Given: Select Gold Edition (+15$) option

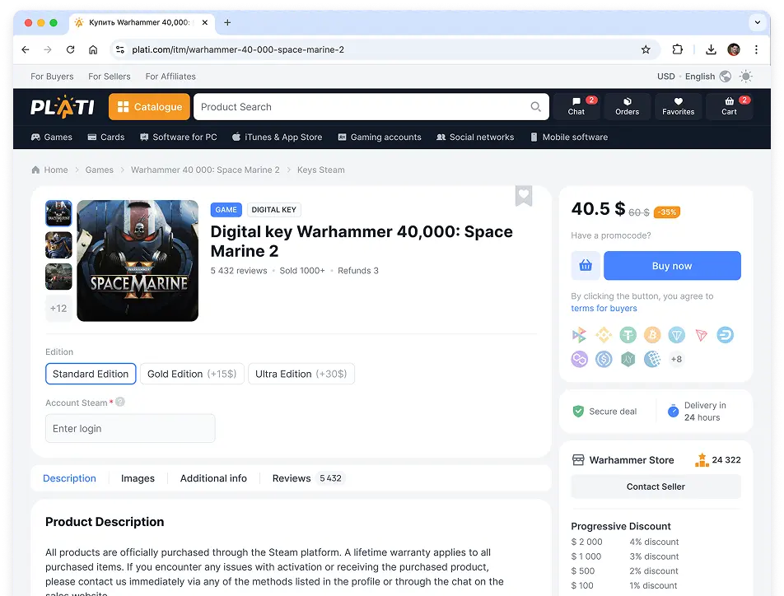Looking at the screenshot, I should 192,374.
